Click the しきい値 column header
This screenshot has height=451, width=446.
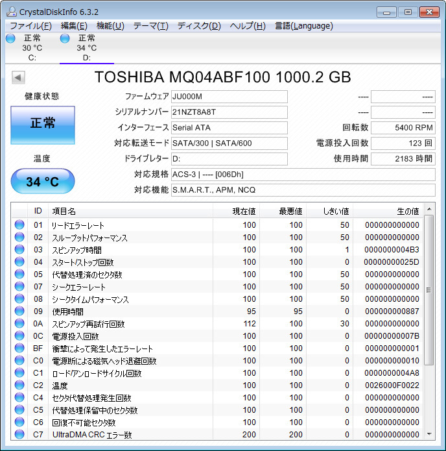[329, 211]
